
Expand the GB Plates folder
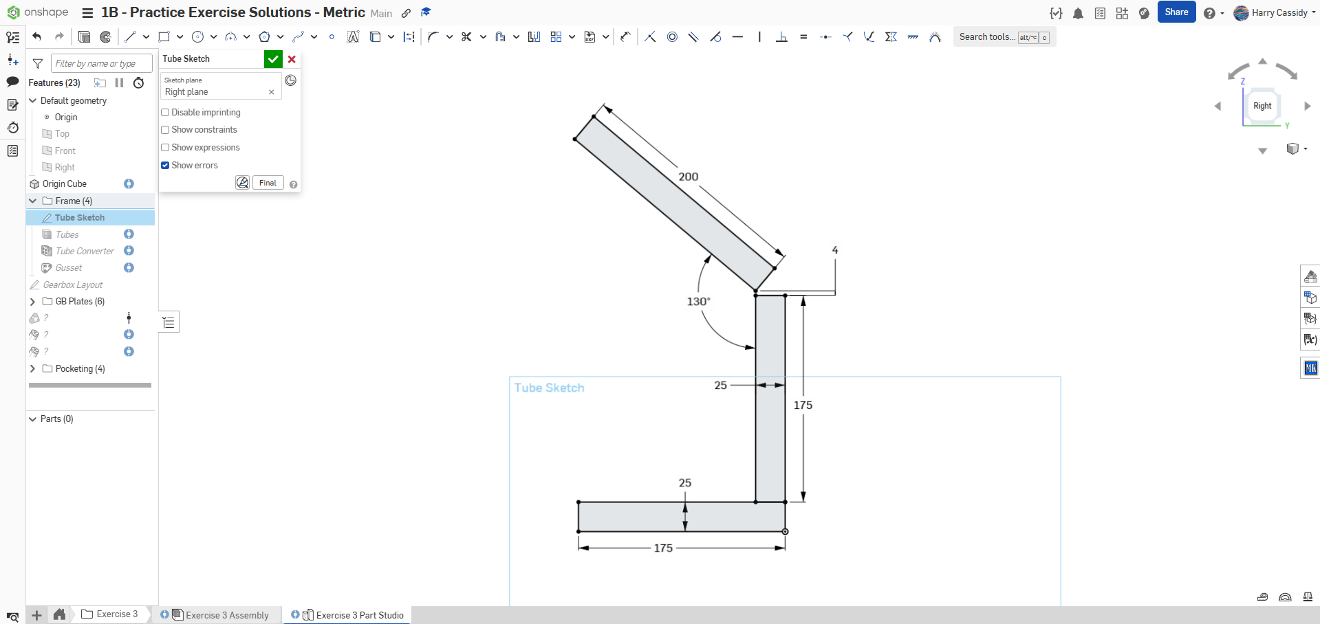(x=32, y=302)
